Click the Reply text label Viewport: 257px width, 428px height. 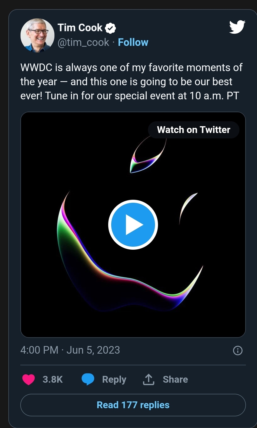tap(114, 380)
